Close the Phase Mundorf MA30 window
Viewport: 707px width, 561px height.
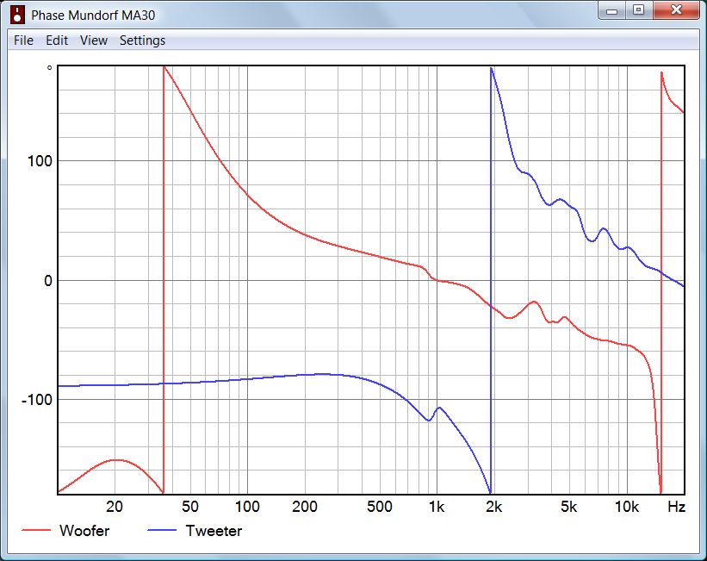(x=676, y=10)
